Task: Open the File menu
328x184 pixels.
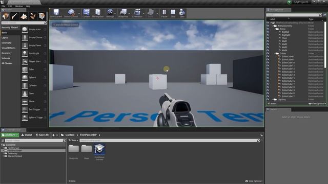Action: tap(3, 6)
